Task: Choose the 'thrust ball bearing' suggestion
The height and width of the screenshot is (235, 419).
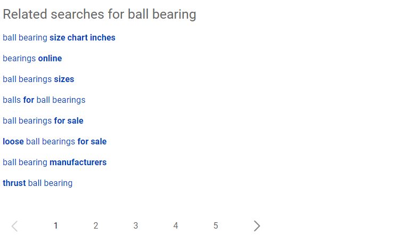Action: tap(37, 183)
